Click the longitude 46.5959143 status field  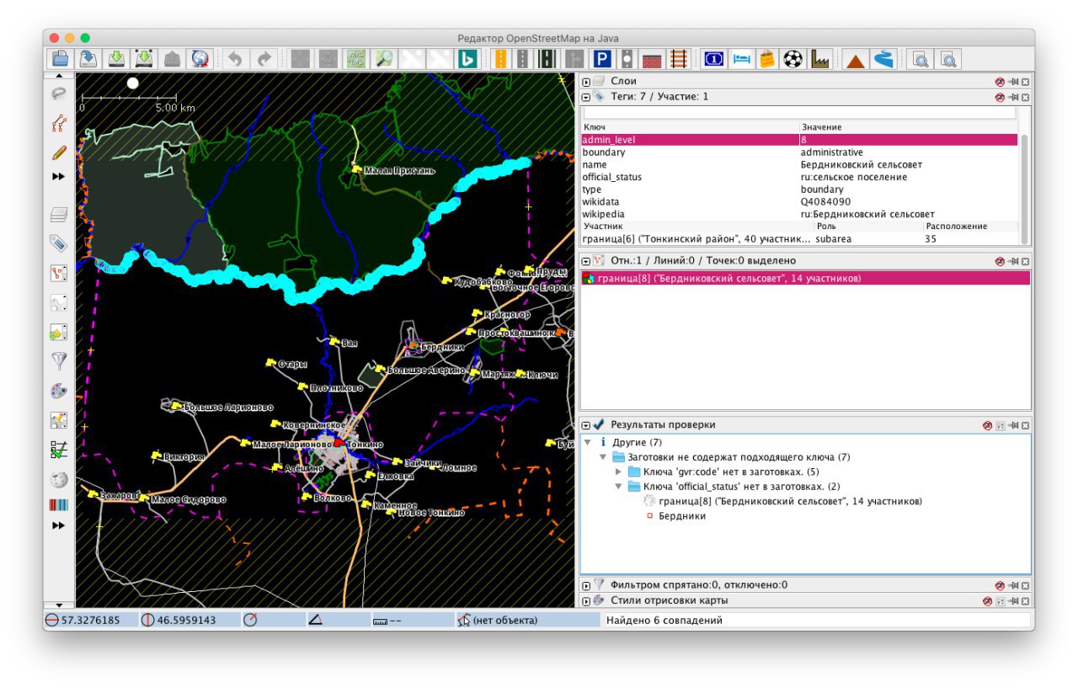click(186, 621)
